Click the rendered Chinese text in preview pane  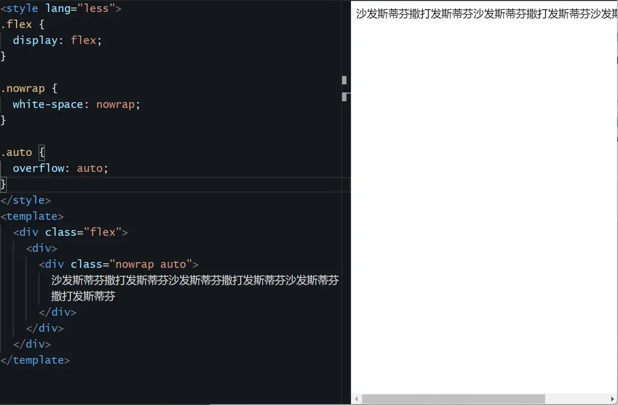[x=484, y=14]
